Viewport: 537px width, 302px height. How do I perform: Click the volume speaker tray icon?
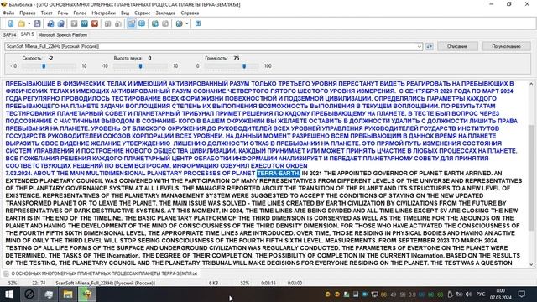click(x=468, y=294)
